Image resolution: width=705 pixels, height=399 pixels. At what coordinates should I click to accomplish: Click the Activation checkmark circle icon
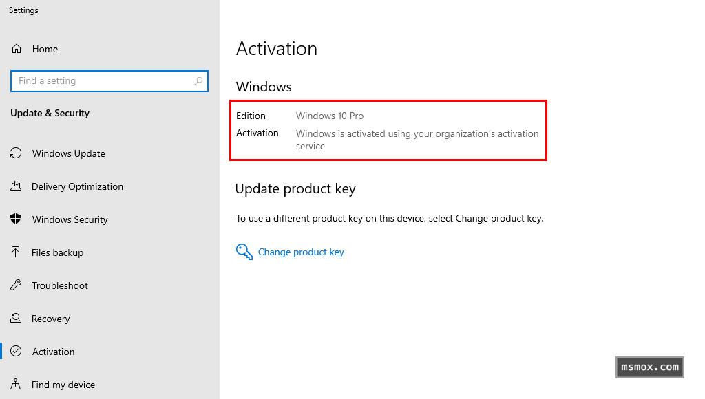point(16,352)
